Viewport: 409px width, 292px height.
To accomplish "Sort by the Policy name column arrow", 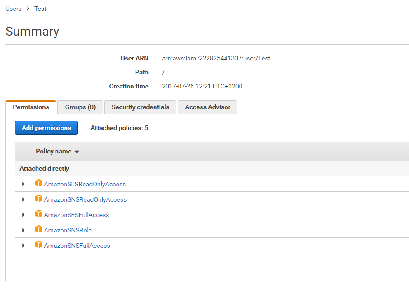I will 77,152.
